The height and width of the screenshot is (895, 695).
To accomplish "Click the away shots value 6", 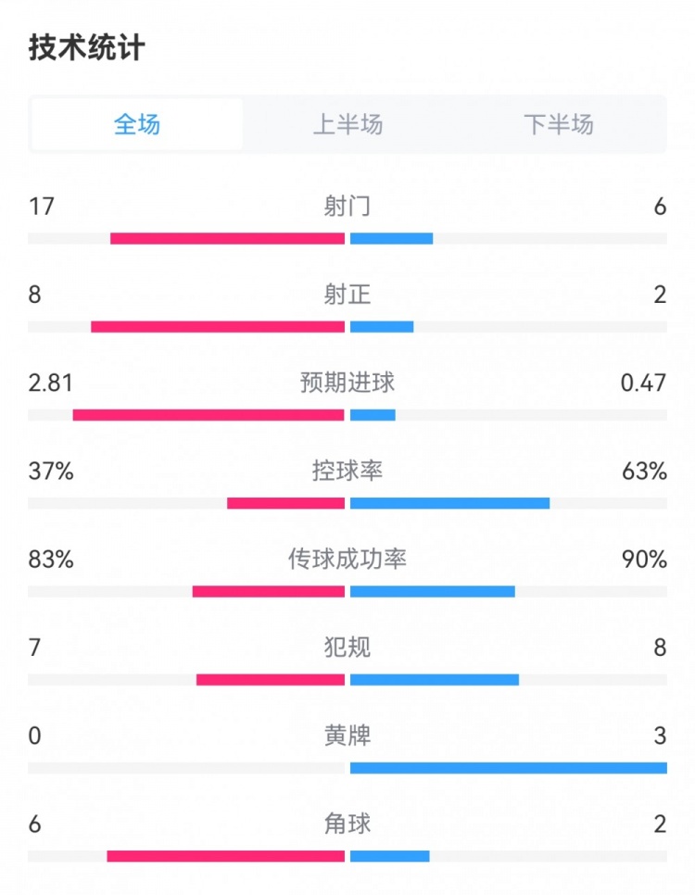I will [659, 208].
